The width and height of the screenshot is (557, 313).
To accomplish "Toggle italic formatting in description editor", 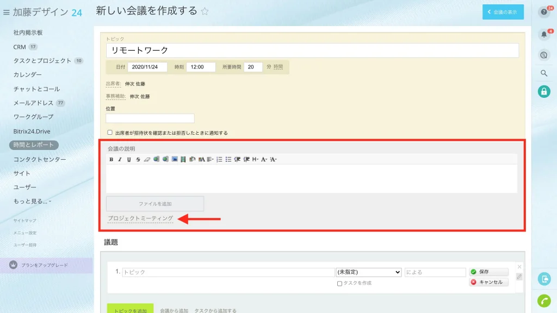I will 120,159.
